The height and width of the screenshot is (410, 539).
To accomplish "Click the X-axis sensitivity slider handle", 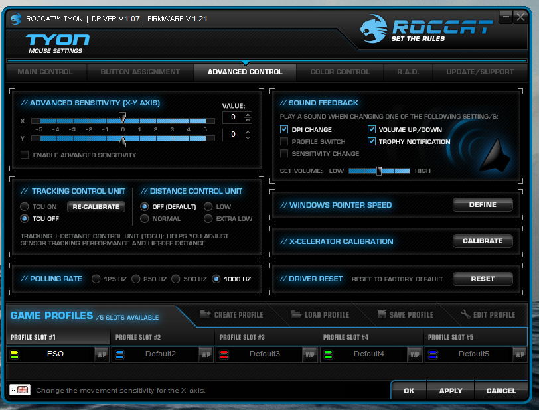I will (x=122, y=117).
